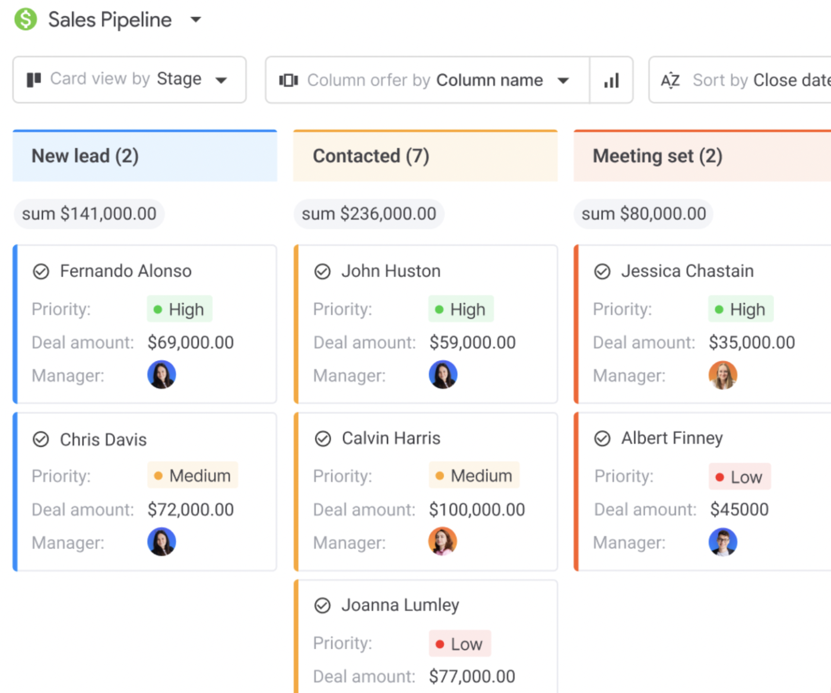The width and height of the screenshot is (831, 693).
Task: Click Fernando Alonso's manager avatar
Action: (161, 375)
